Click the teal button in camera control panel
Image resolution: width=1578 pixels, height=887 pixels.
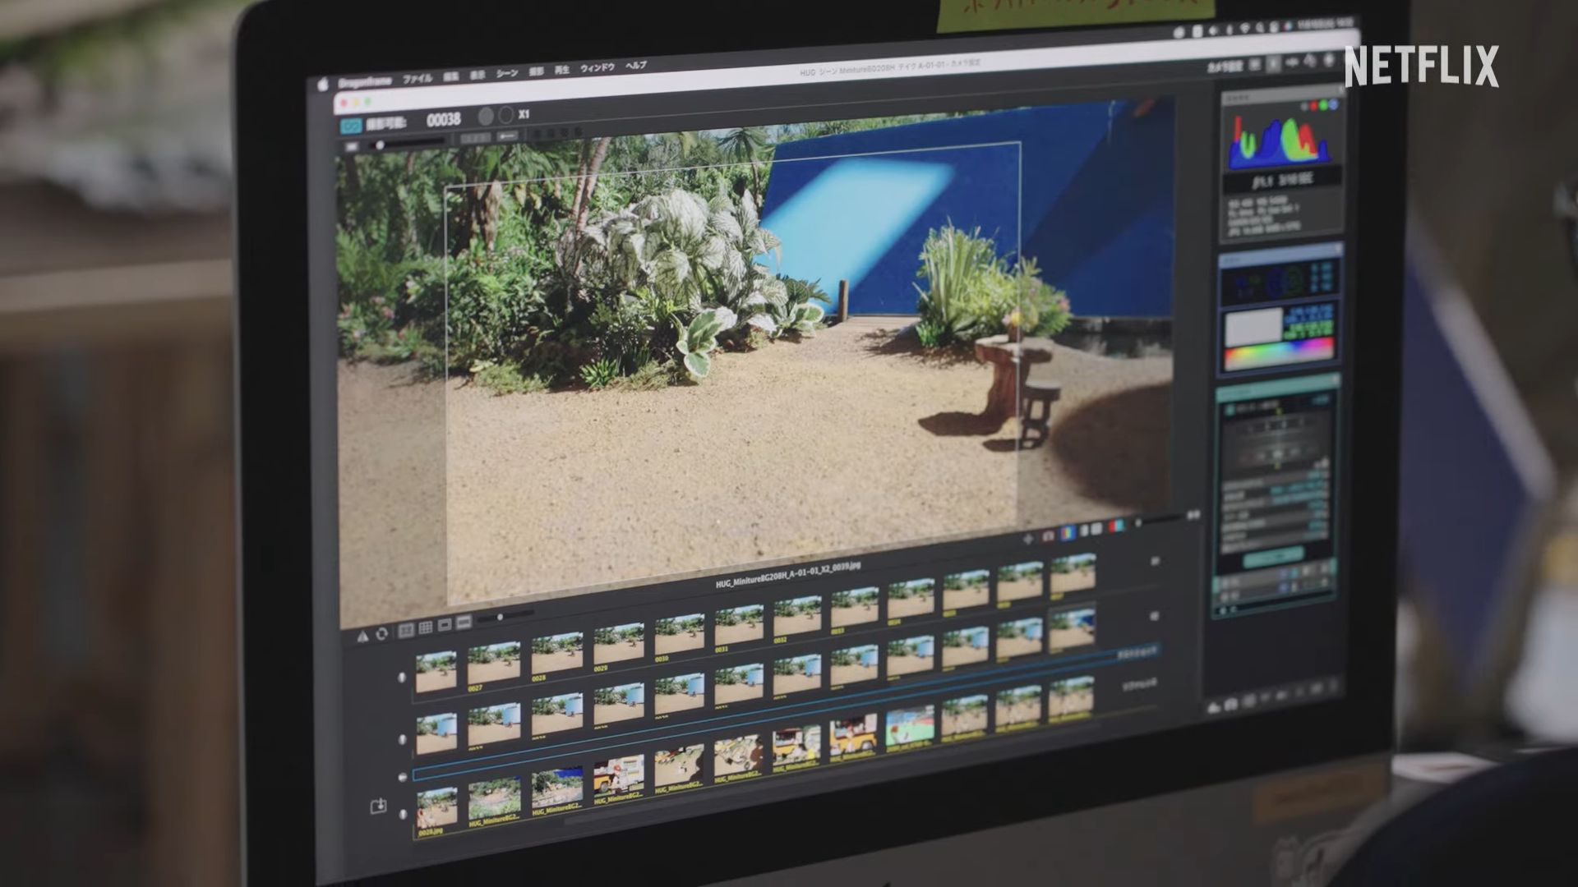pyautogui.click(x=1272, y=557)
